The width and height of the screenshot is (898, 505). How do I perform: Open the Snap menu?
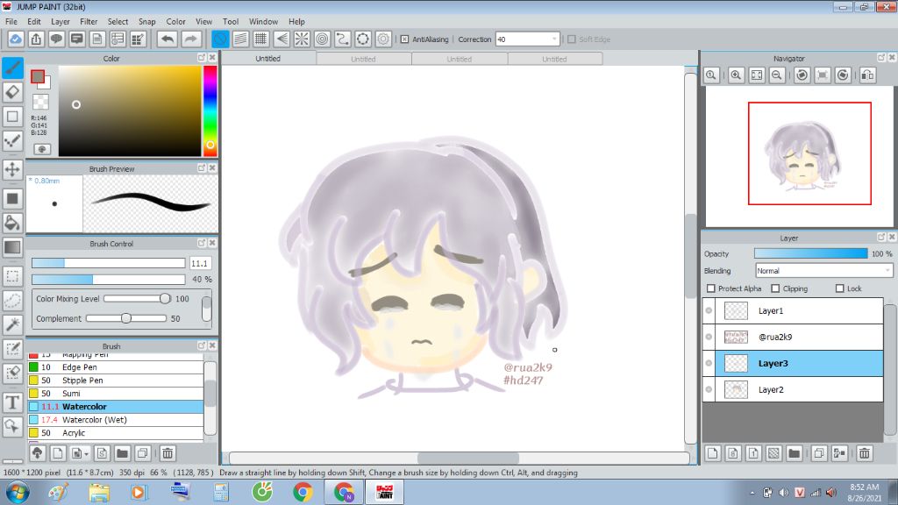146,21
